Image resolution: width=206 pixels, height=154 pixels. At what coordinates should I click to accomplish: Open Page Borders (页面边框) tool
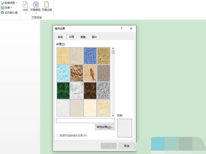pos(47,5)
